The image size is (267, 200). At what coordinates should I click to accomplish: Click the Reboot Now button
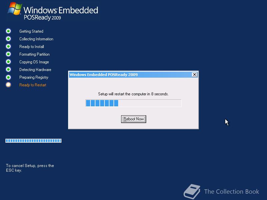coord(133,119)
